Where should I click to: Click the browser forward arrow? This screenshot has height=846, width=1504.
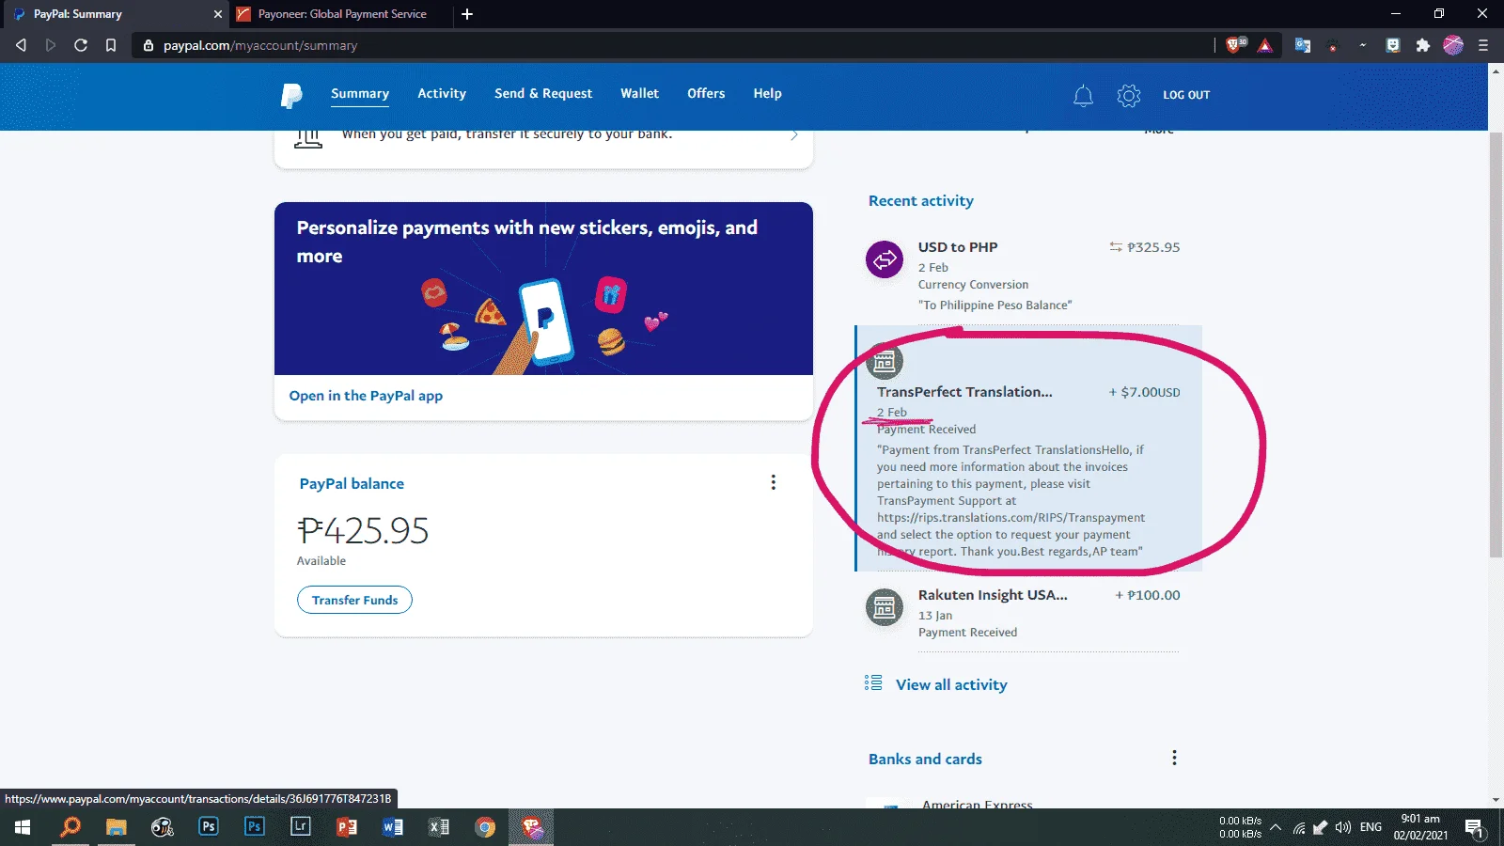click(x=51, y=45)
